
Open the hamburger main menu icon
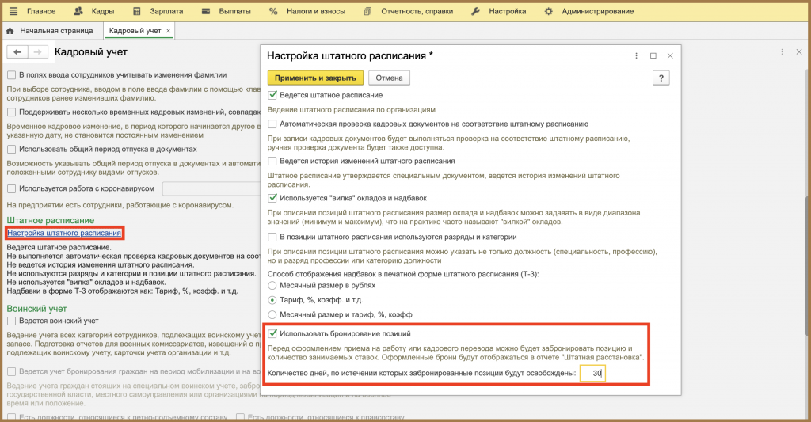point(13,11)
